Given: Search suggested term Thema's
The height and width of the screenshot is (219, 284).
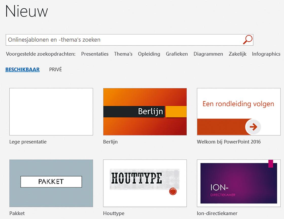Looking at the screenshot, I should pos(123,54).
